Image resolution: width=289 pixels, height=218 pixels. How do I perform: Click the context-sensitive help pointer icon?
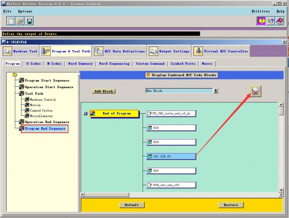click(271, 21)
